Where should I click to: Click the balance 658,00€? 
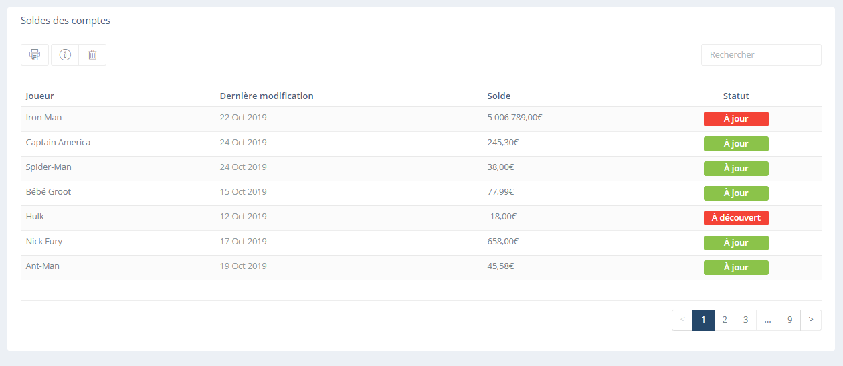[x=503, y=242]
